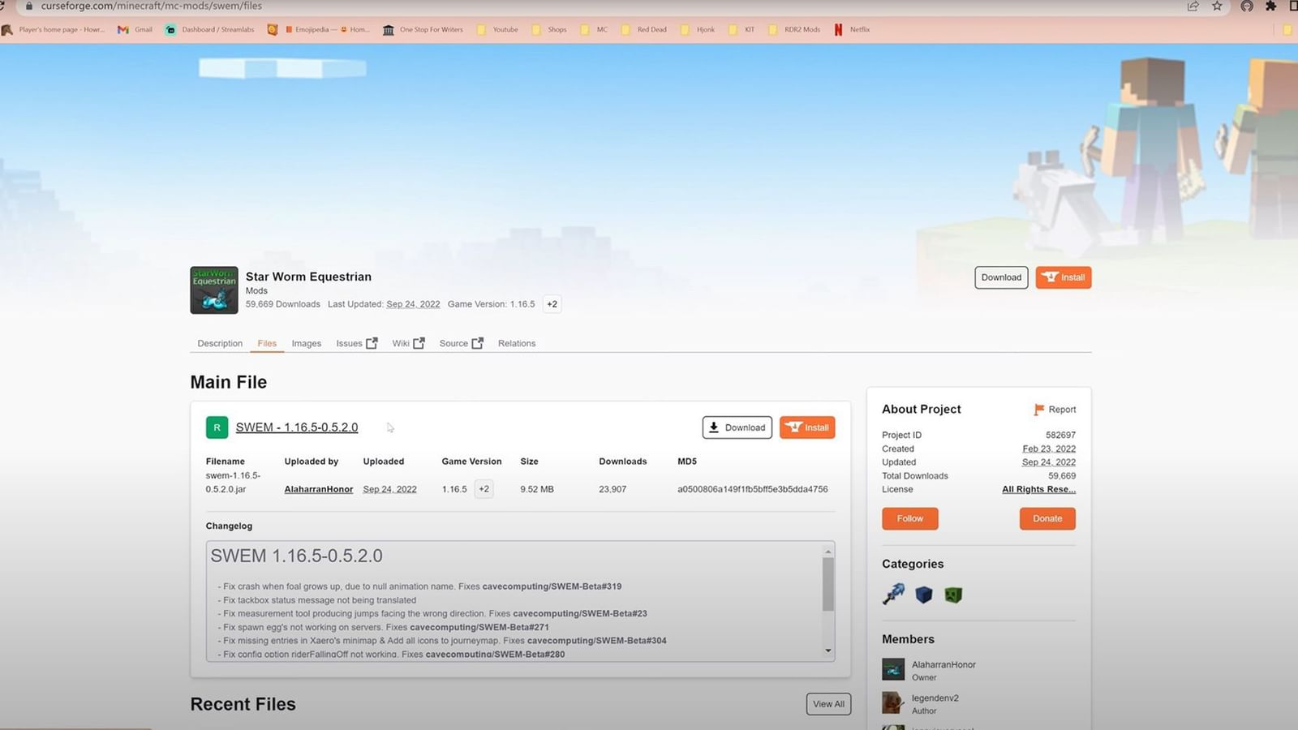1298x730 pixels.
Task: Select the blue block category icon
Action: click(x=924, y=594)
